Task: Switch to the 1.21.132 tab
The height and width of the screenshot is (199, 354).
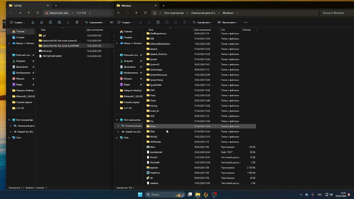Action: [x=29, y=6]
